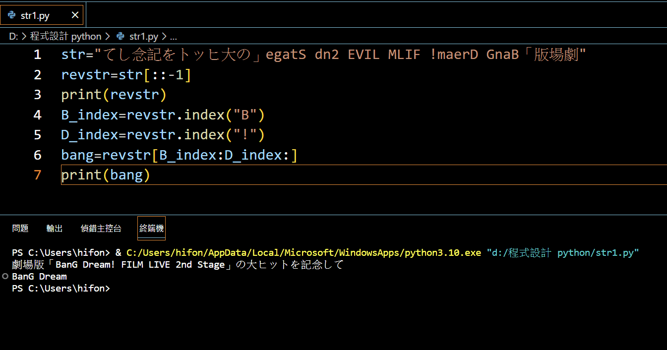Close the str1.py editor tab
This screenshot has height=350, width=667.
point(75,15)
